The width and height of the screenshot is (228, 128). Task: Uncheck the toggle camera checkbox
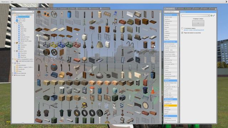[x=182, y=33]
